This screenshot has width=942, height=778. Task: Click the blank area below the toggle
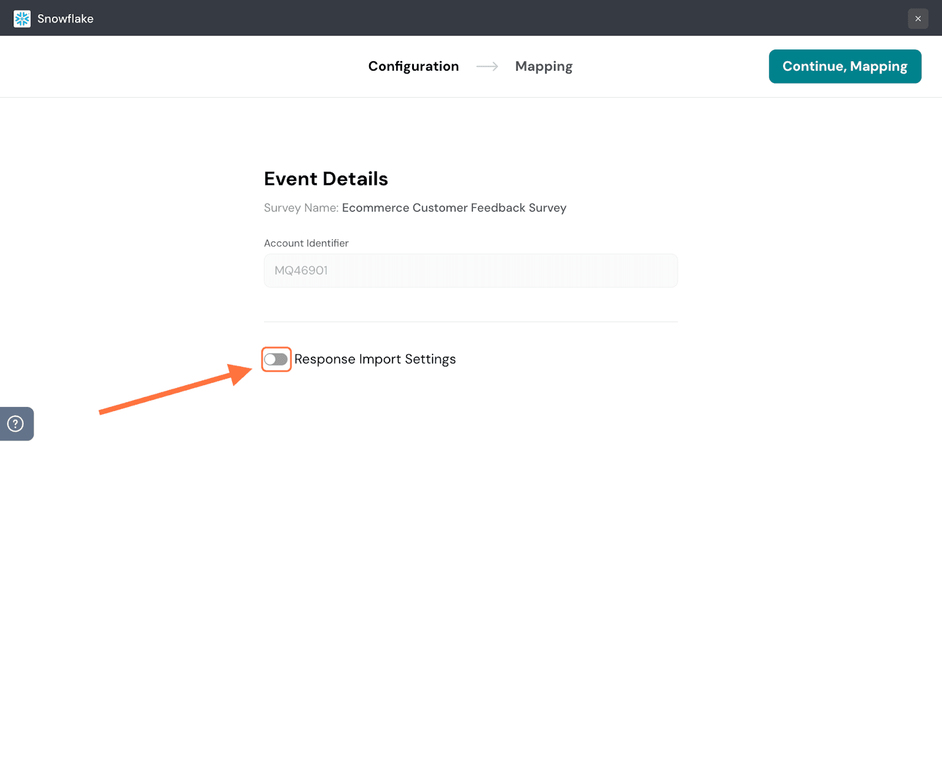[x=471, y=530]
